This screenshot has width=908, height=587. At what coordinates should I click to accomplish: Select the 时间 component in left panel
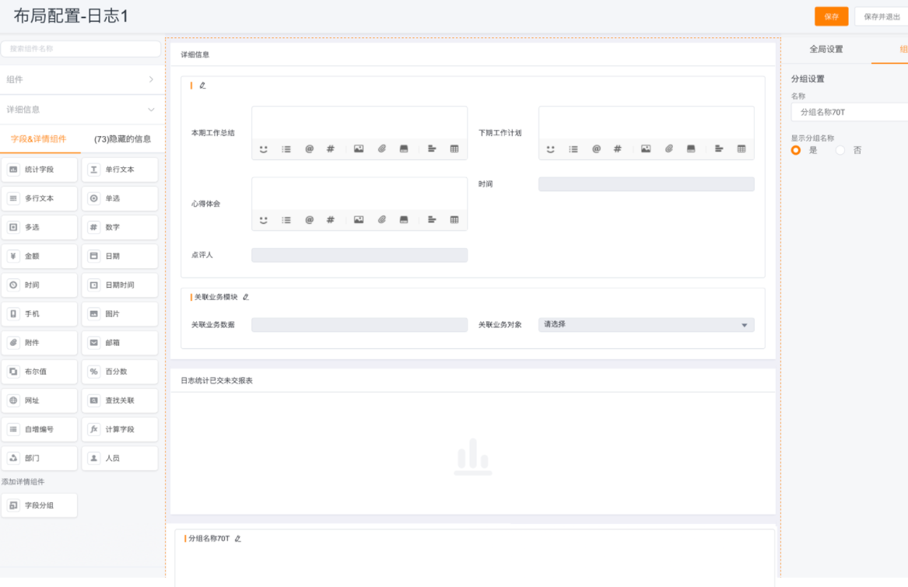[40, 285]
